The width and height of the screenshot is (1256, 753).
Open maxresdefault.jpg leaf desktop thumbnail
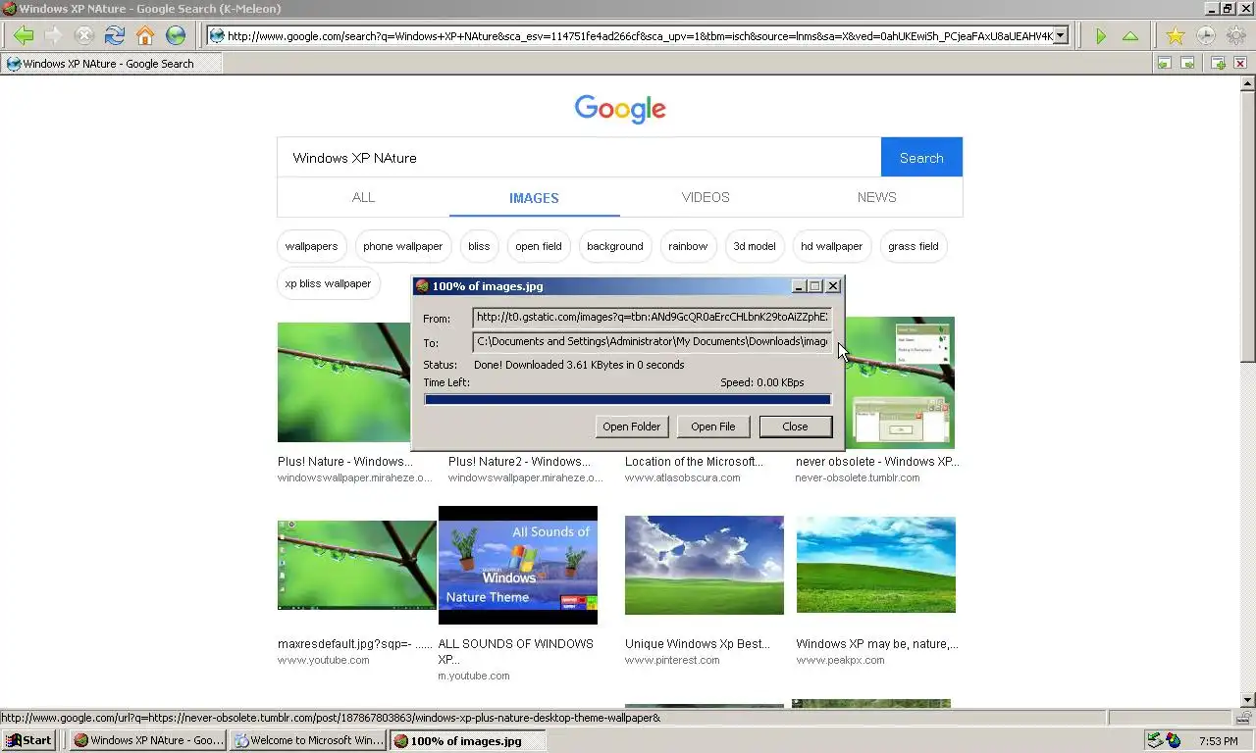[x=357, y=565]
